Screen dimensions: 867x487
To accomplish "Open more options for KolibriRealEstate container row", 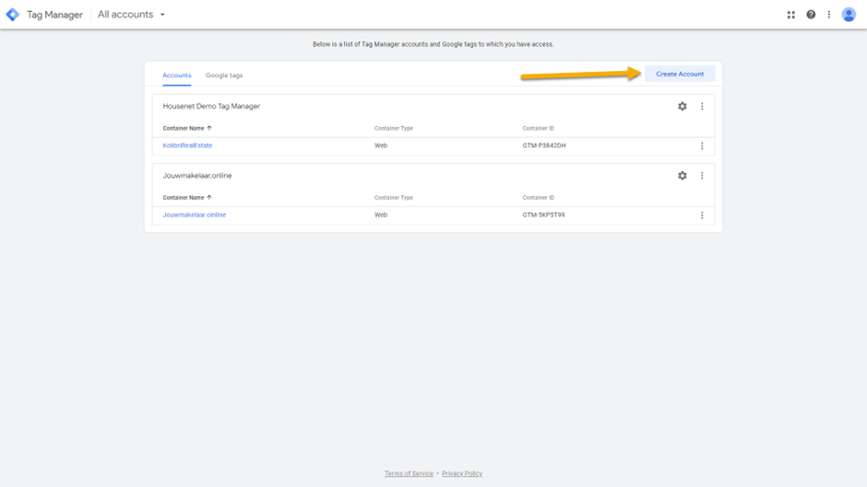I will coord(702,145).
